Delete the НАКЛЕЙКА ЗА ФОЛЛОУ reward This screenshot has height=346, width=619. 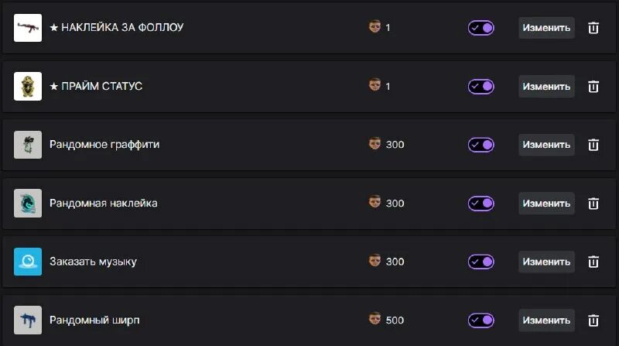coord(593,28)
